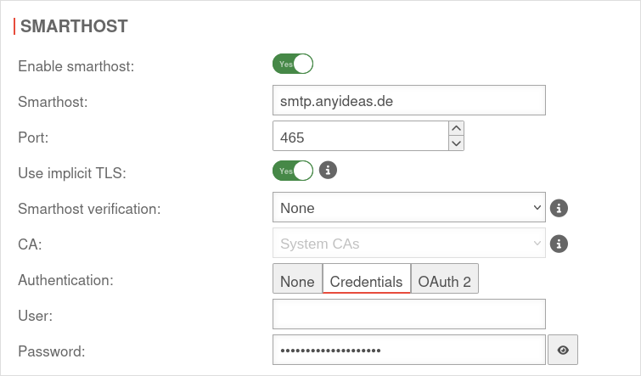The height and width of the screenshot is (376, 641).
Task: Open the Smarthost verification dropdown
Action: pos(408,208)
